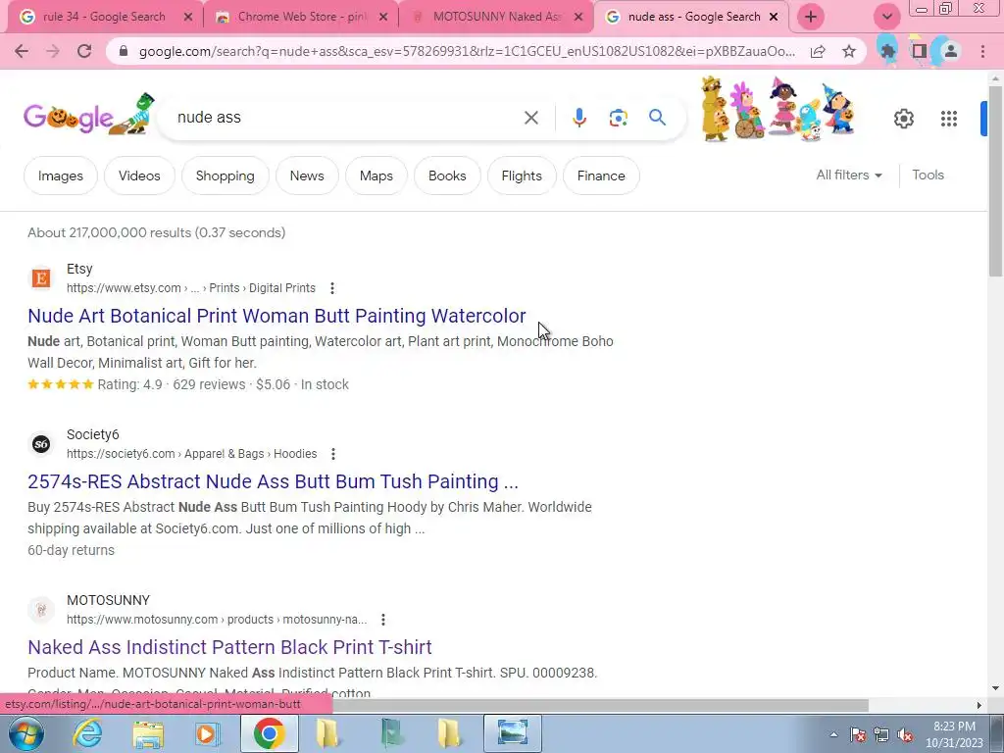Open the tab search dropdown arrow
The image size is (1004, 753).
pos(886,17)
